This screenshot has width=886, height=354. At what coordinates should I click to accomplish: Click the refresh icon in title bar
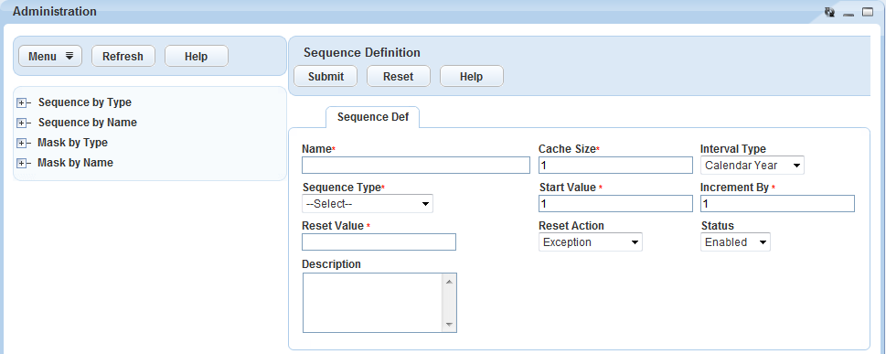(x=829, y=12)
